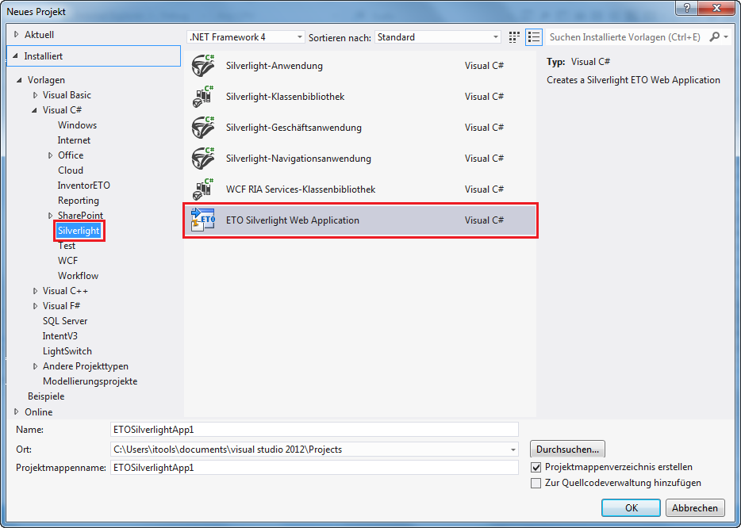Expand the Visual Basic node arrow
Screen dimensions: 741x528
point(35,95)
